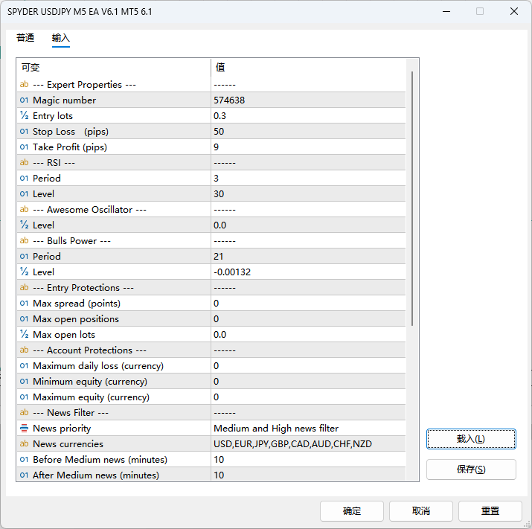Image resolution: width=532 pixels, height=529 pixels.
Task: Click the icon beside Maximum daily loss
Action: (x=24, y=366)
